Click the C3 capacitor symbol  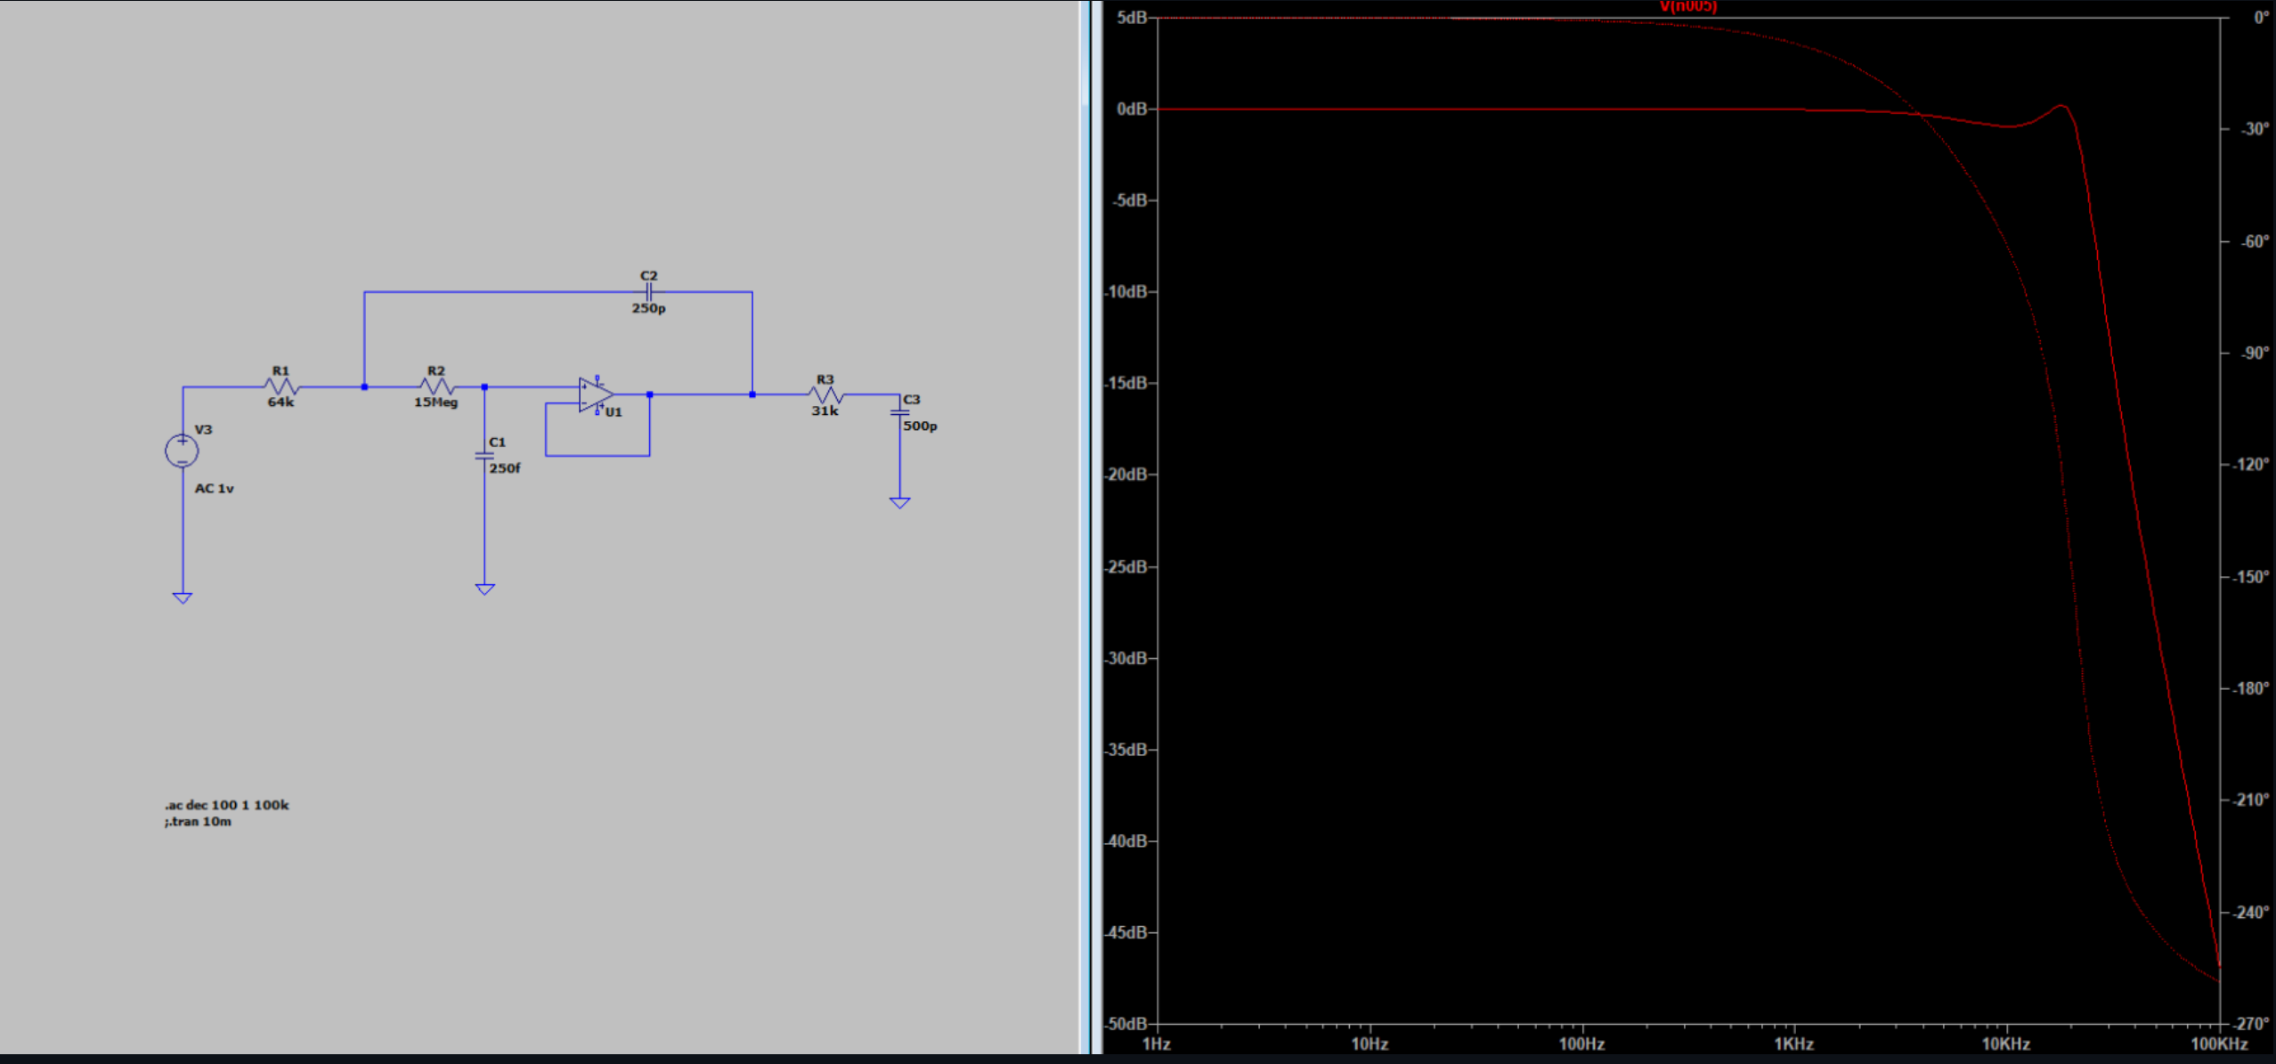[x=899, y=413]
